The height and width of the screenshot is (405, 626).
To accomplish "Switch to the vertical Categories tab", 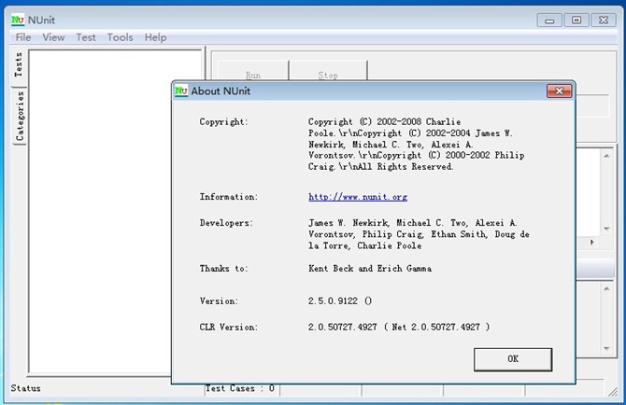I will coord(20,116).
